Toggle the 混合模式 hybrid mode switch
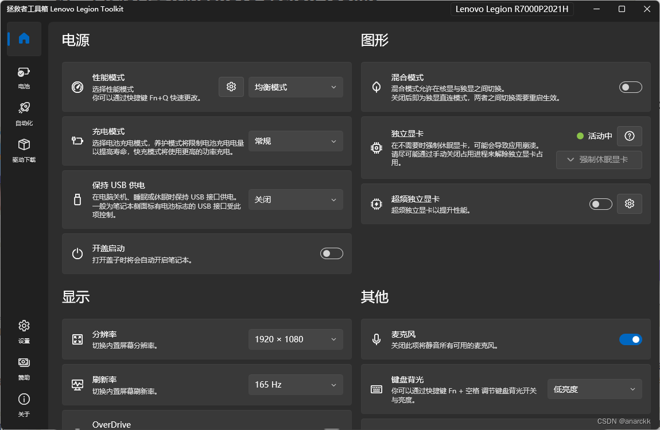 [630, 87]
